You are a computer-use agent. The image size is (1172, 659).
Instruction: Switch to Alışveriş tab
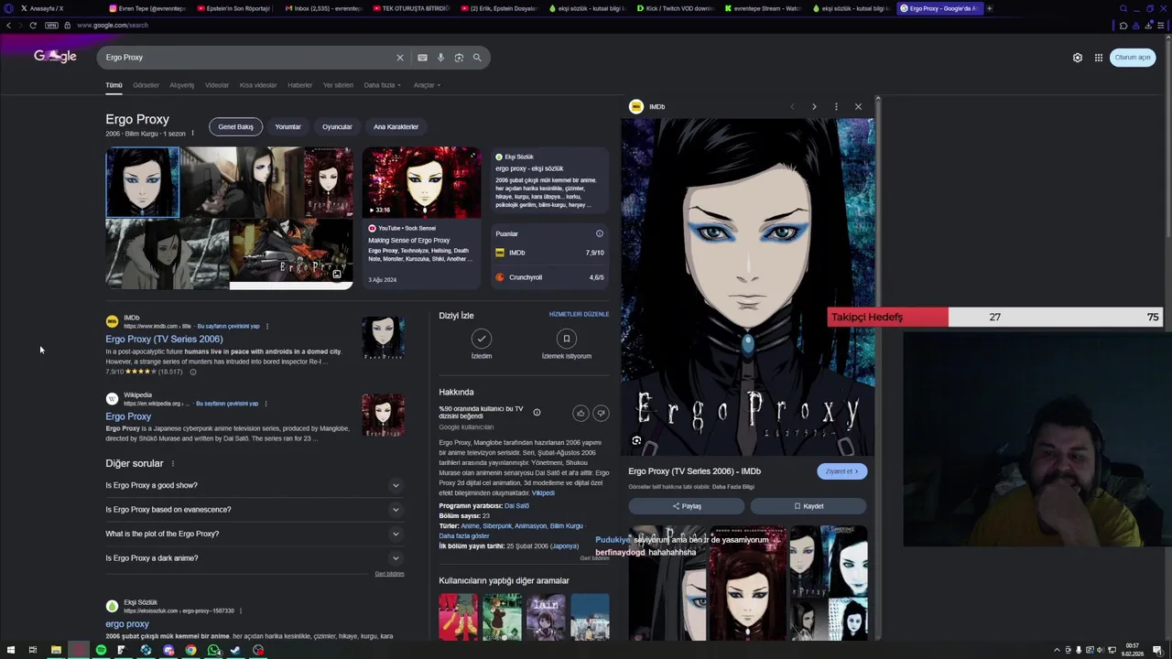tap(181, 85)
